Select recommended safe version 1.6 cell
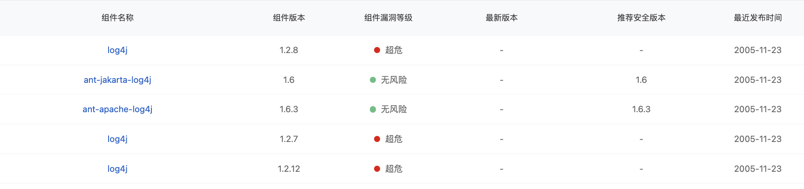 (x=641, y=80)
